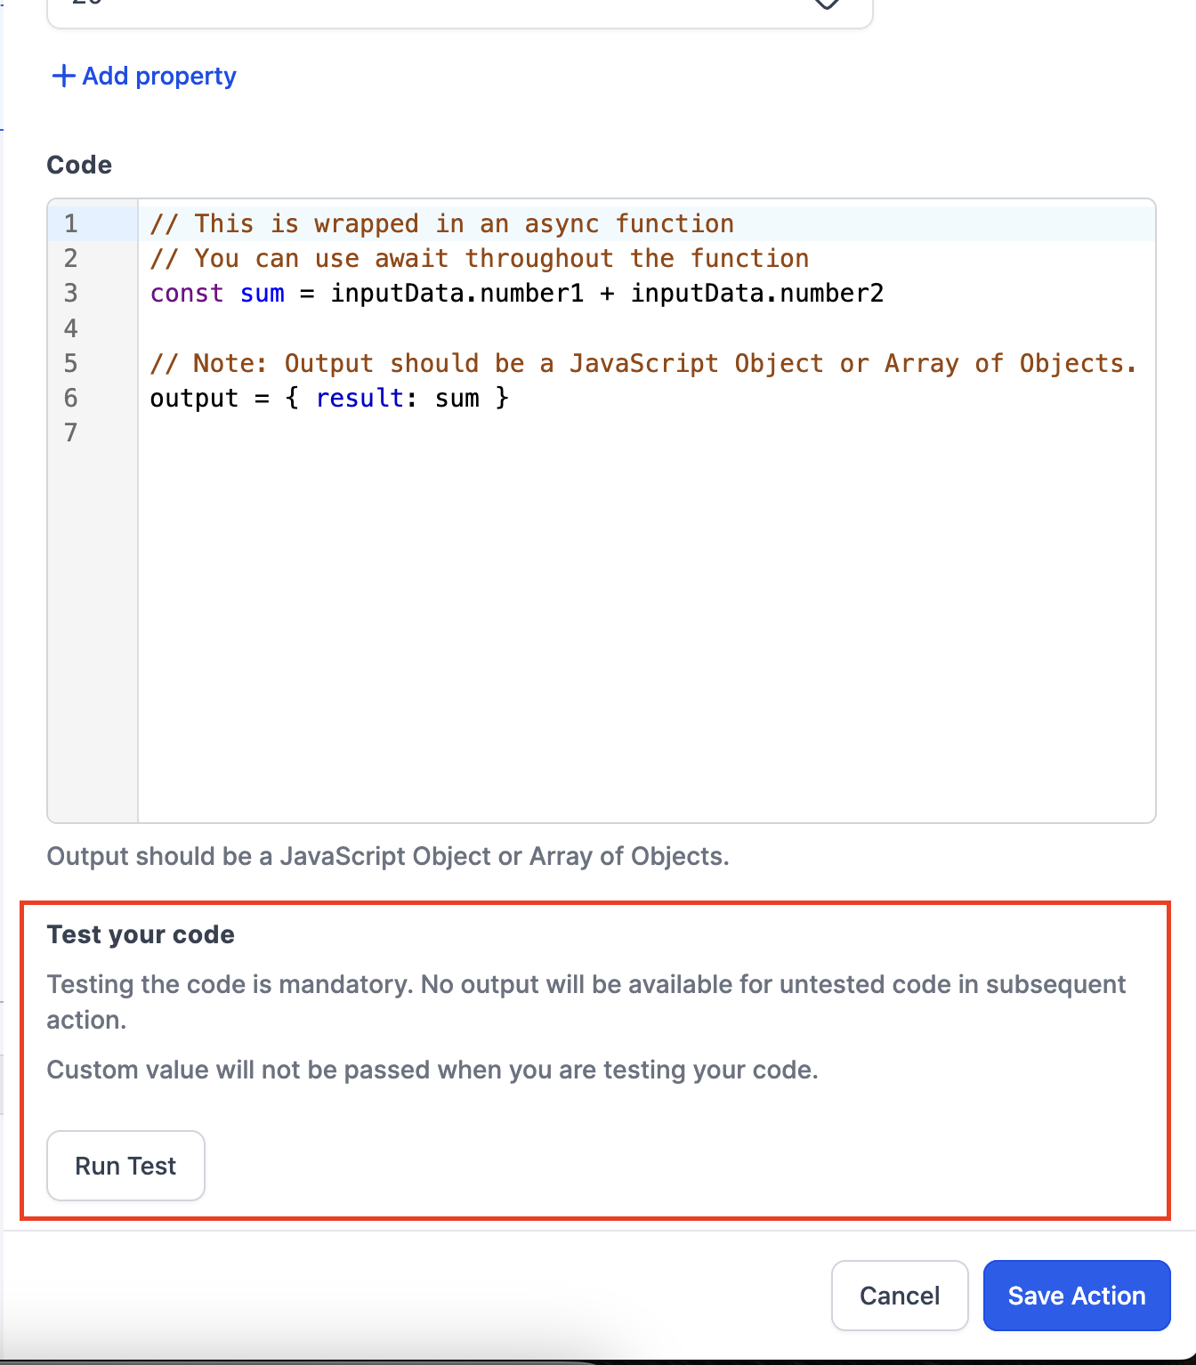The width and height of the screenshot is (1196, 1365).
Task: Select line number 1 in the code gutter
Action: 71,223
